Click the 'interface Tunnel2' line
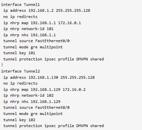The height and width of the screenshot is (130, 142). pos(21,71)
